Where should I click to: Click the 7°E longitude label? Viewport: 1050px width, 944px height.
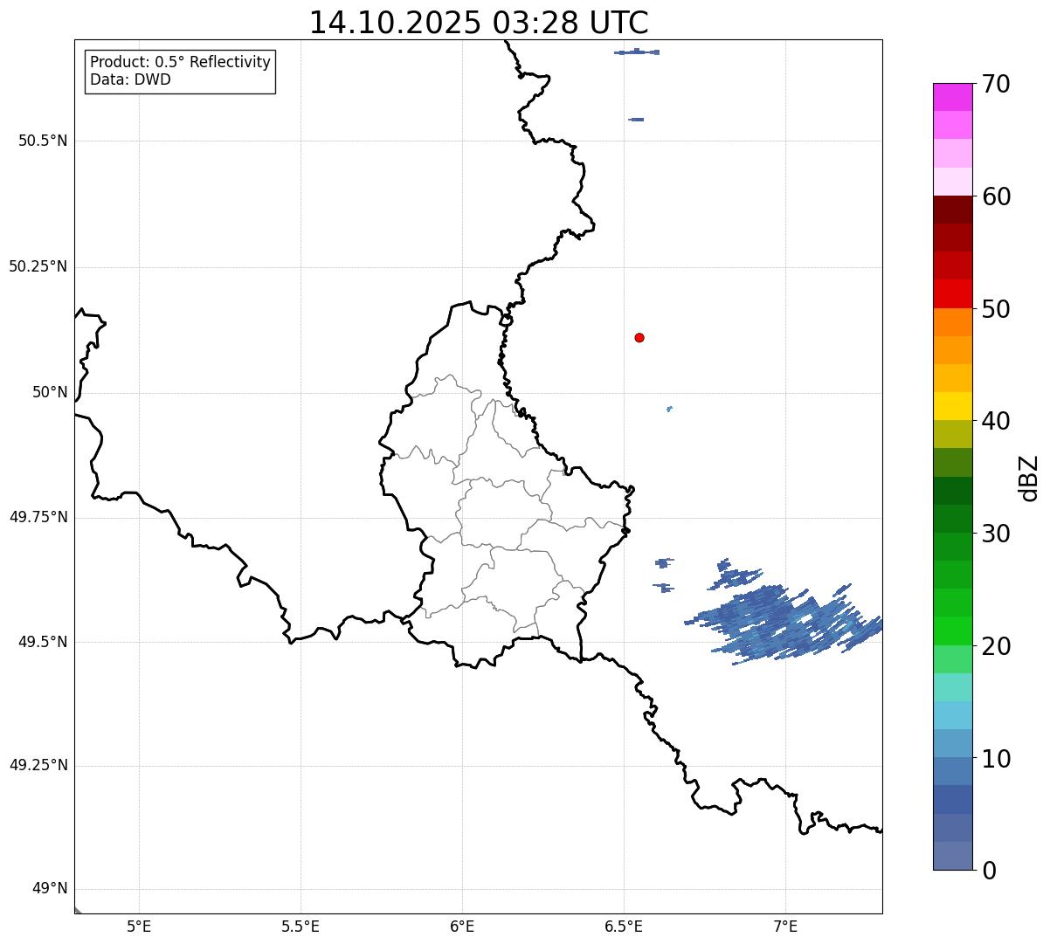point(785,926)
